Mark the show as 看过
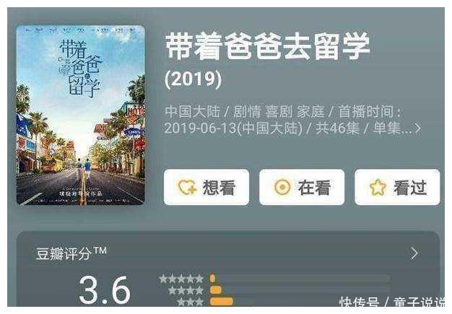452x314 pixels. tap(397, 187)
